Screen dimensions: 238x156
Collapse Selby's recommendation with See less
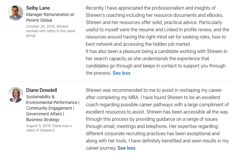[121, 73]
